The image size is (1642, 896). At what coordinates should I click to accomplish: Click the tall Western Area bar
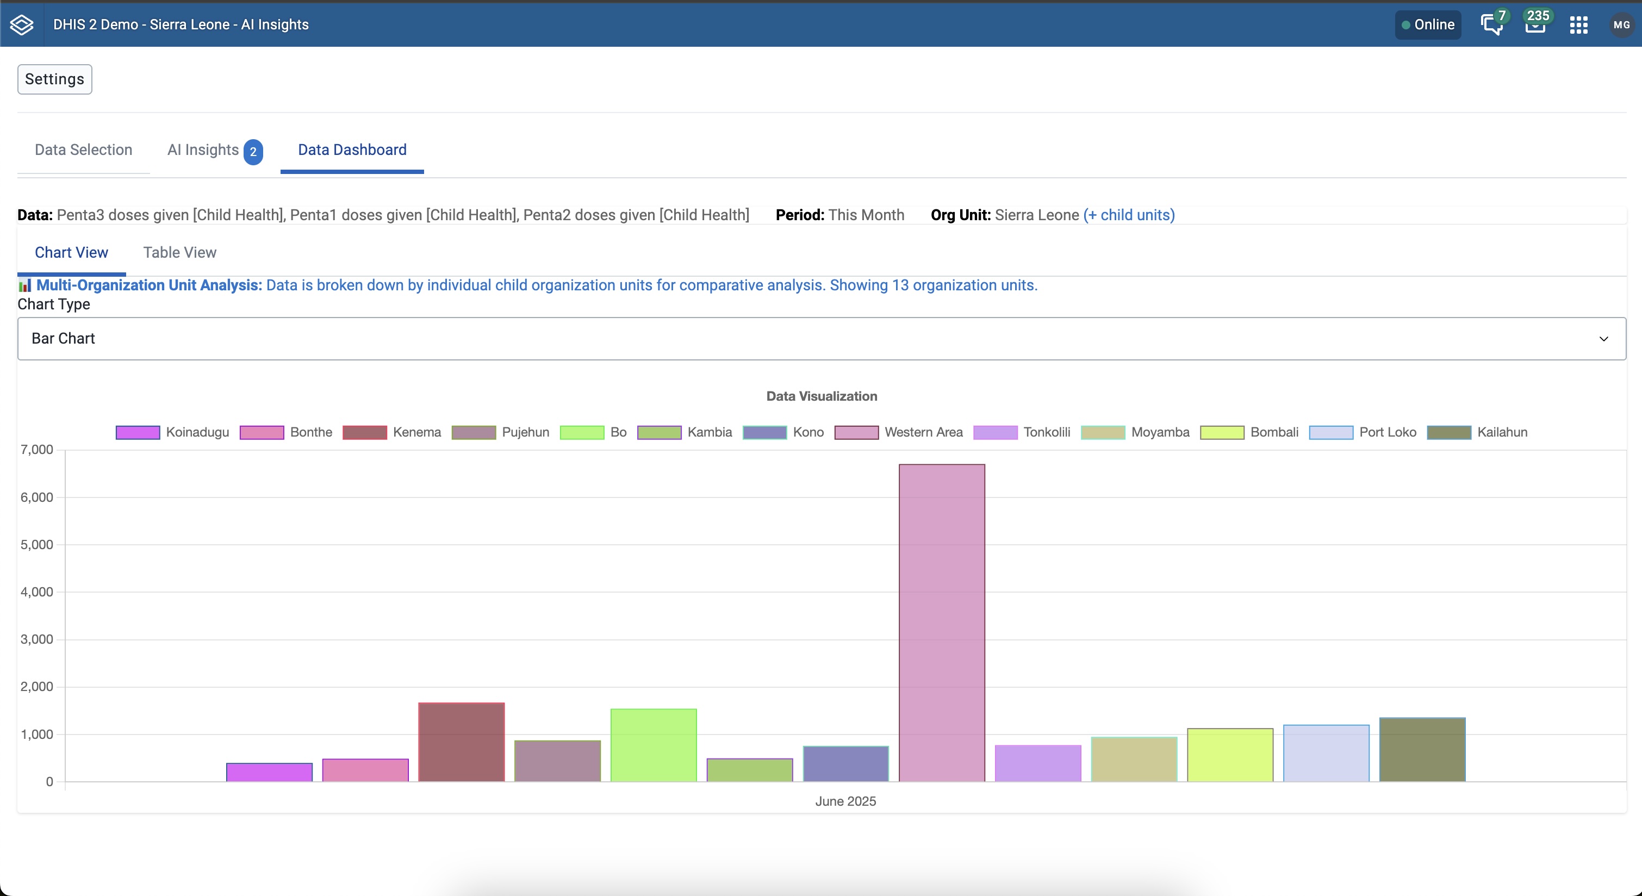coord(942,622)
